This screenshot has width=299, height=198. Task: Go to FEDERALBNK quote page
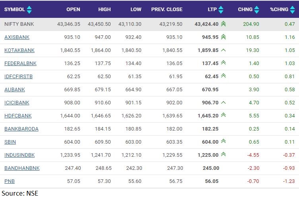click(20, 63)
